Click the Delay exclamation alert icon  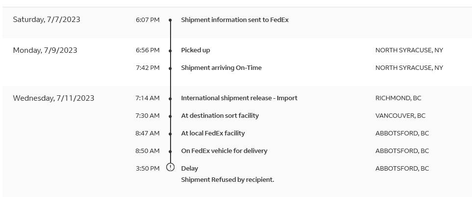[170, 167]
